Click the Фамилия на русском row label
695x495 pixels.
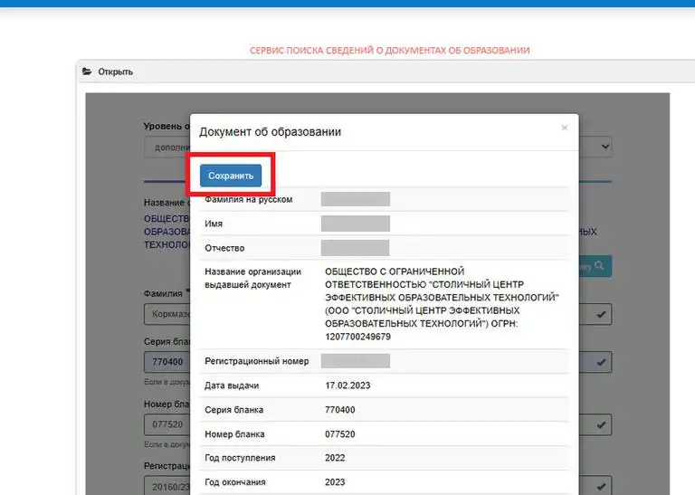click(x=248, y=199)
